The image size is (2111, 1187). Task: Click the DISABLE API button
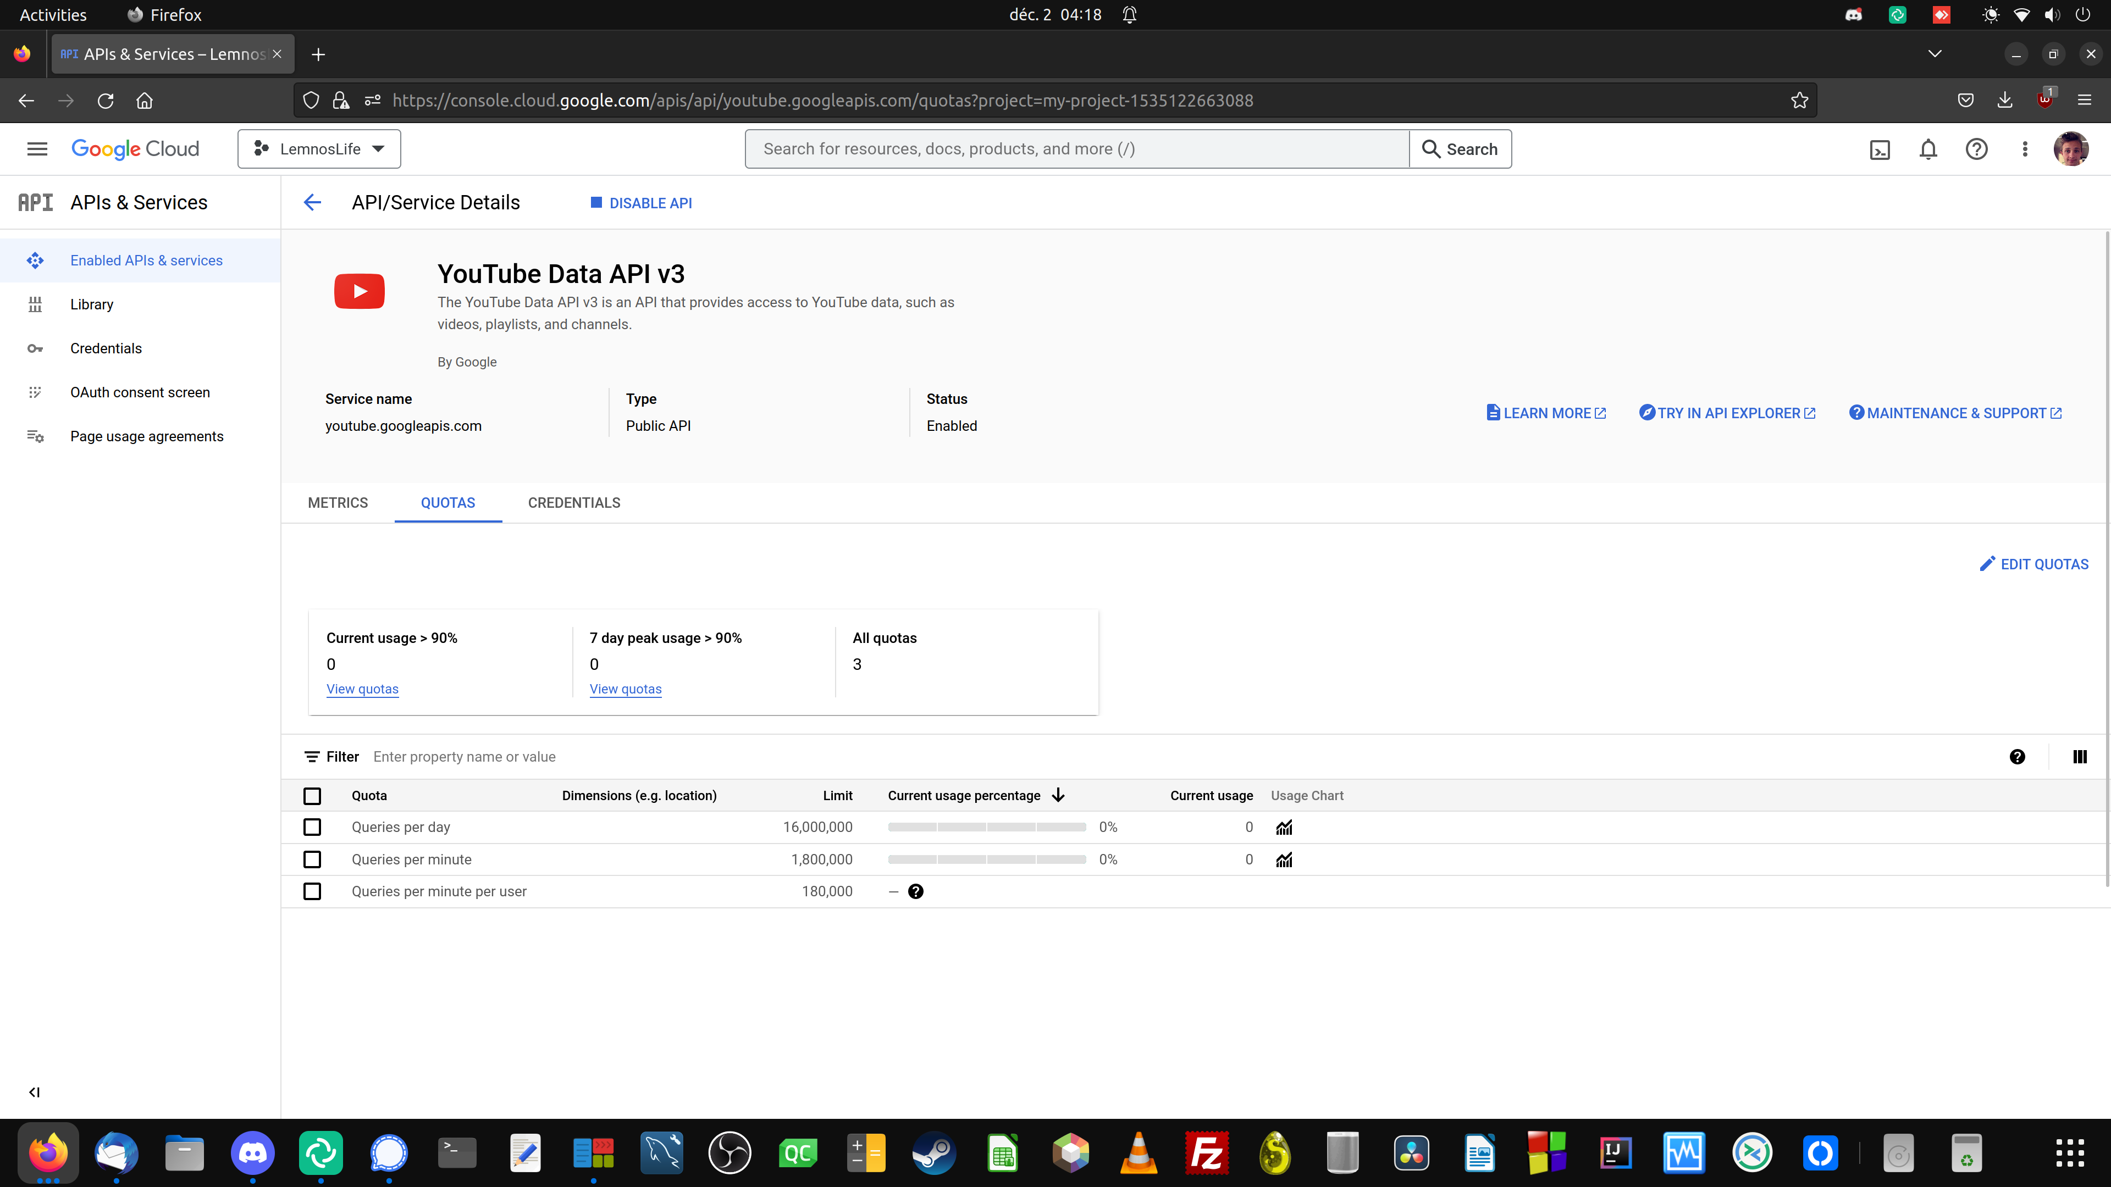[x=641, y=203]
